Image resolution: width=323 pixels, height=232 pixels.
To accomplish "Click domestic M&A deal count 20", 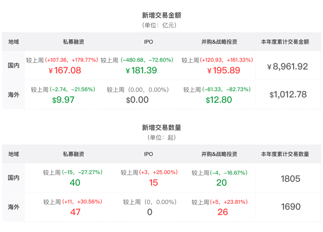I will 222,183.
